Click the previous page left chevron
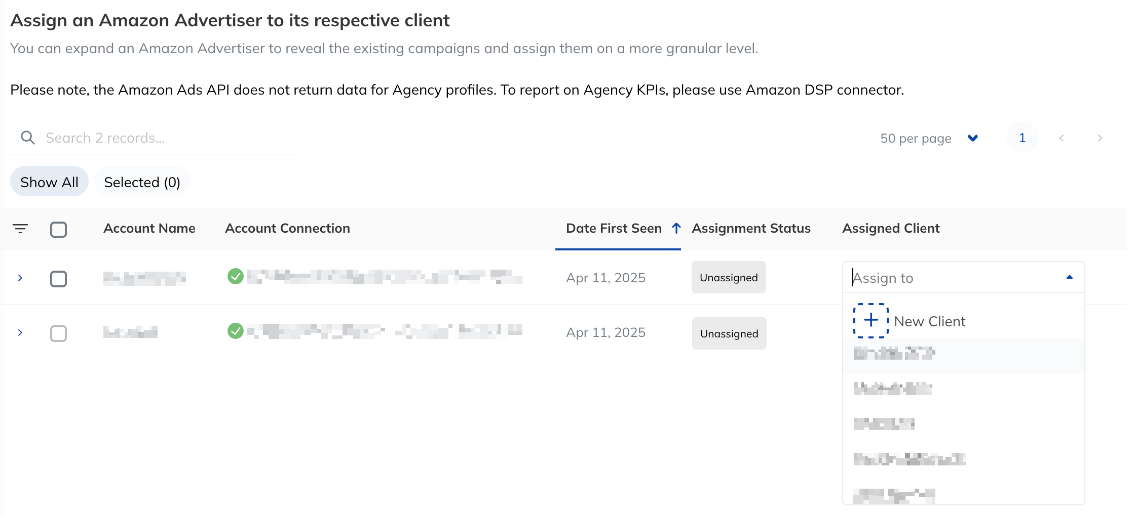This screenshot has height=517, width=1135. pos(1061,138)
